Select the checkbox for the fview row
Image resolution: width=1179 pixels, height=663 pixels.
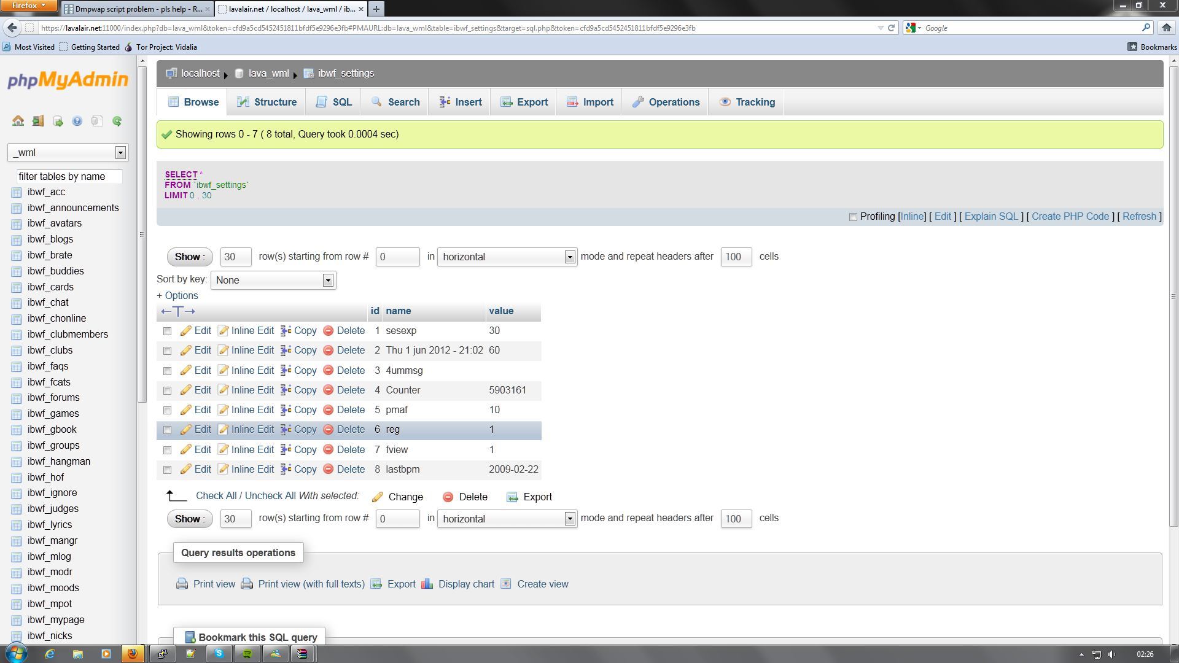167,450
